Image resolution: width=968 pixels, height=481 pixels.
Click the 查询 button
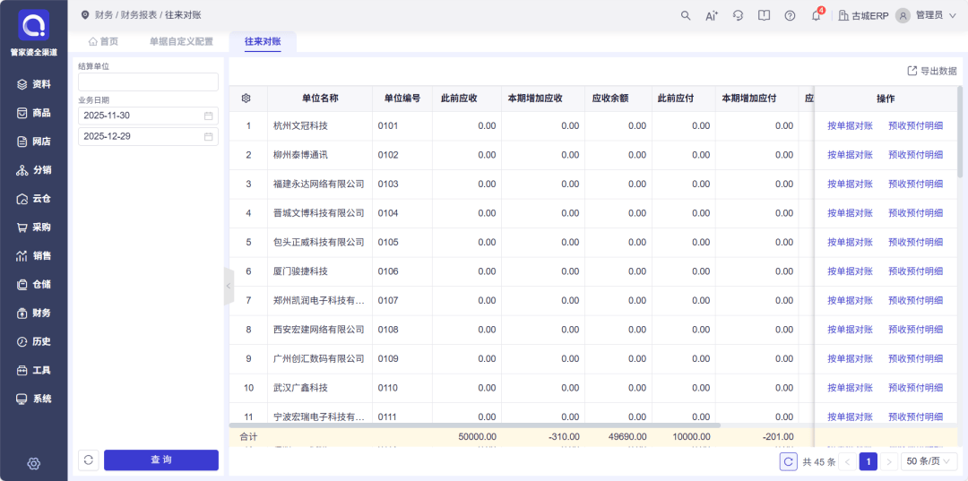coord(161,460)
